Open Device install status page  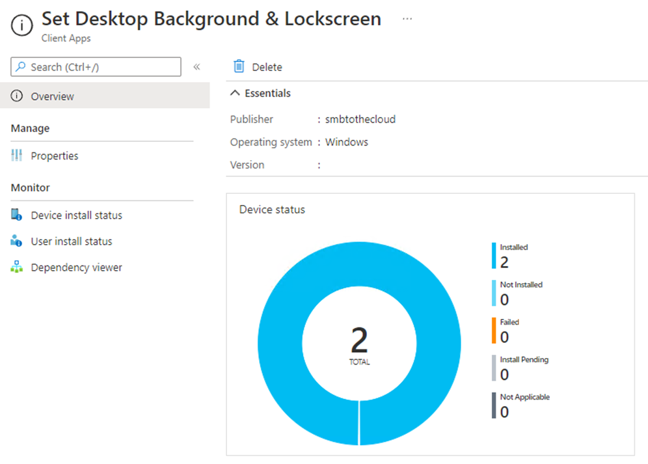[x=76, y=215]
